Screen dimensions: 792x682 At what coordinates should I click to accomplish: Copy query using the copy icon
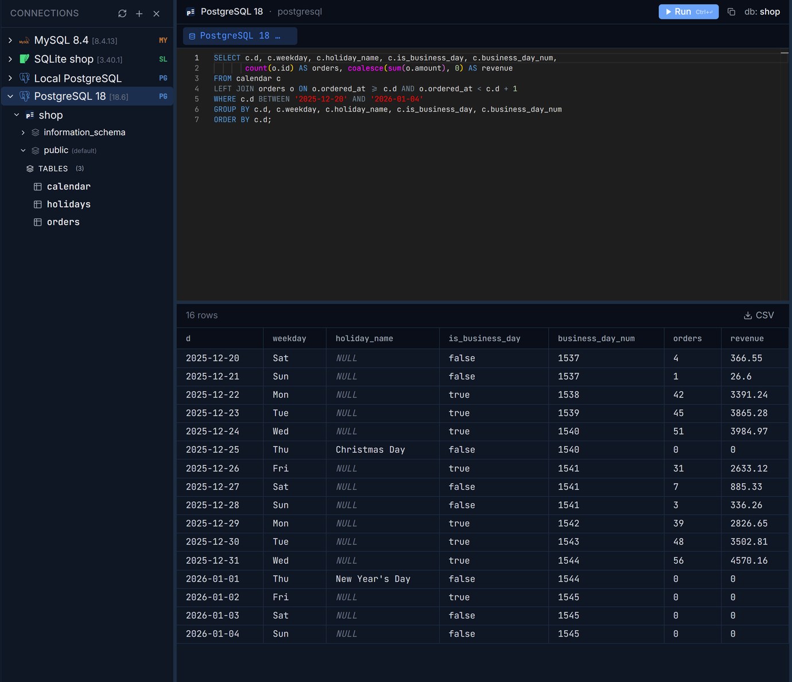(731, 11)
